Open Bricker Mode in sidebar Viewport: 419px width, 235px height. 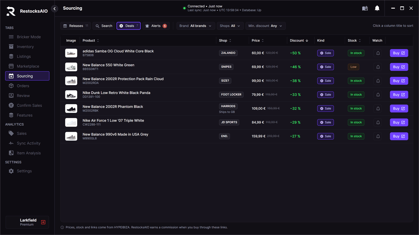(x=27, y=37)
